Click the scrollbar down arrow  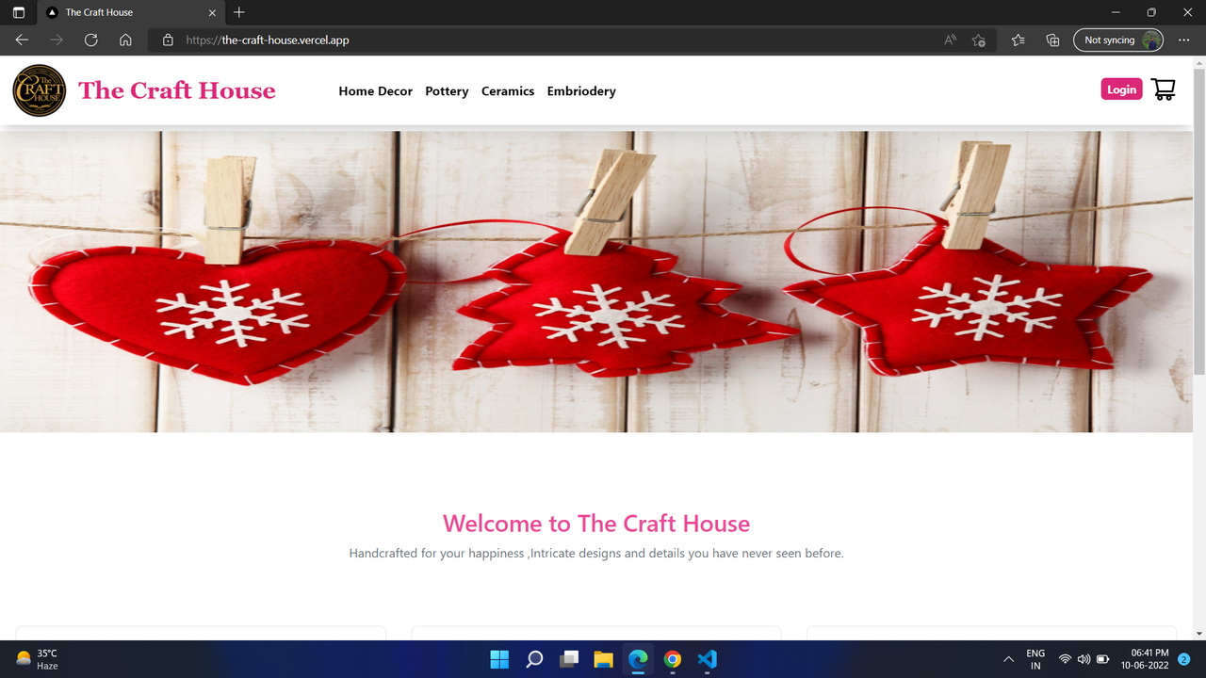(x=1199, y=634)
